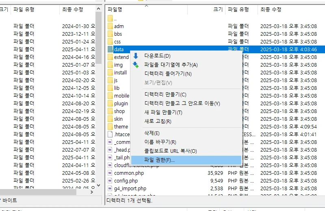Viewport: 325px width, 211px height.
Task: Choose 클립보드로 URL 복사(O) menu entry
Action: tap(186, 151)
